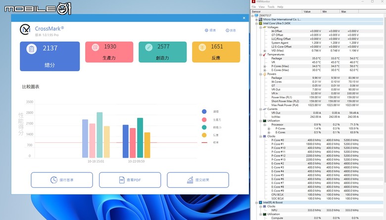Click the 1930 生產力 score card
Image resolution: width=386 pixels, height=220 pixels.
click(109, 52)
